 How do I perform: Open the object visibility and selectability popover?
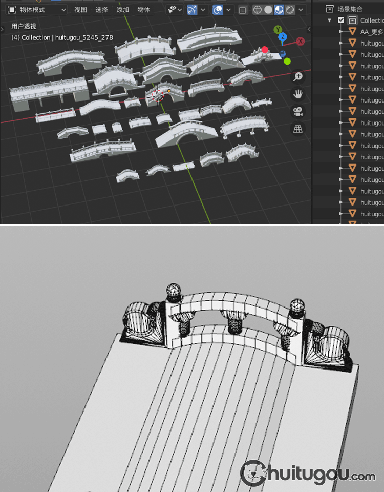coord(175,10)
